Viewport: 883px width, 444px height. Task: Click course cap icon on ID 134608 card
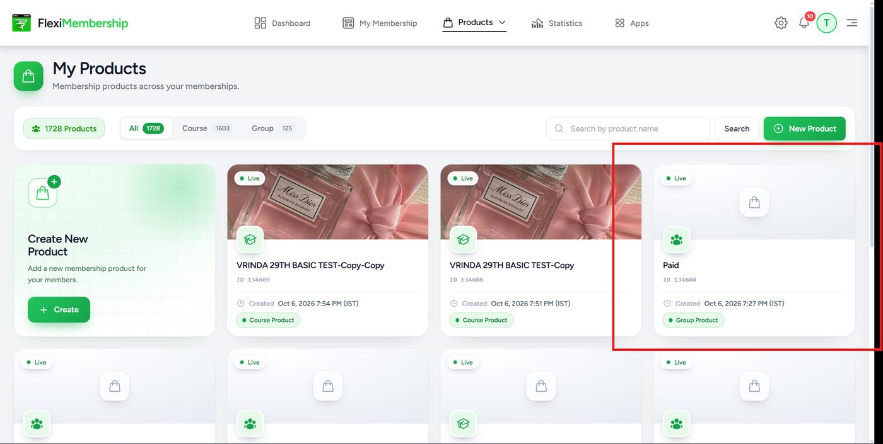tap(464, 240)
